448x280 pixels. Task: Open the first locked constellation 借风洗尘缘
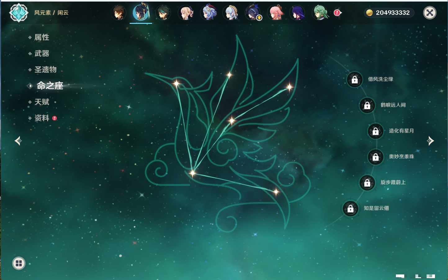355,80
